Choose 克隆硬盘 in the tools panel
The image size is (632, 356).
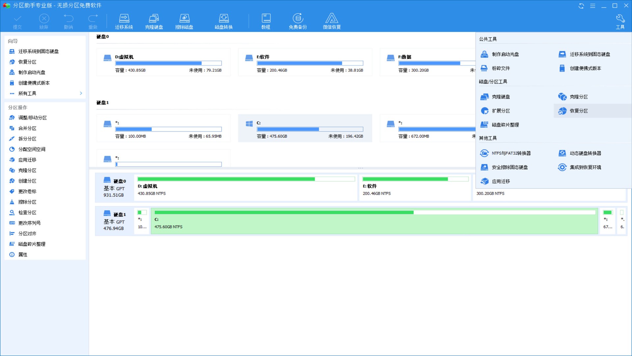pos(495,97)
